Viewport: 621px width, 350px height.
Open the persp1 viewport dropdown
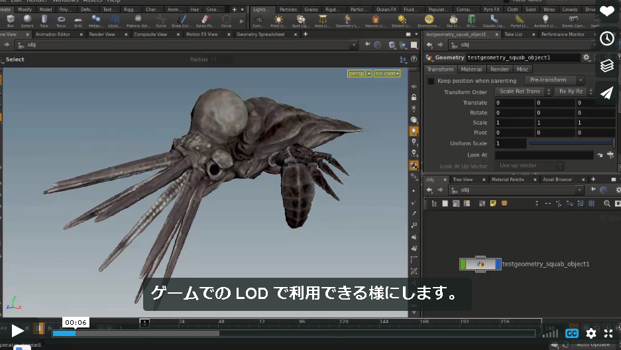pyautogui.click(x=360, y=74)
